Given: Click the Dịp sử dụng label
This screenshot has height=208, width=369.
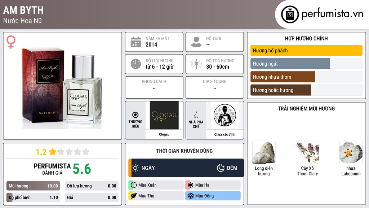Looking at the screenshot, I should pos(215,82).
